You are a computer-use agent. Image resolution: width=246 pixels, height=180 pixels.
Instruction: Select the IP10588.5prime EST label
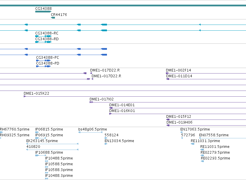click(x=59, y=164)
